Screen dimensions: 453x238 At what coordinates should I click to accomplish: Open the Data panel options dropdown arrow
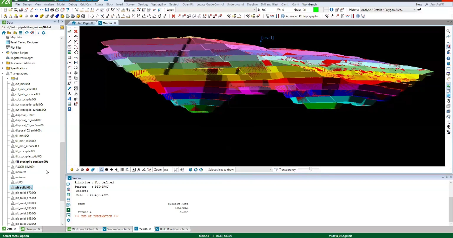click(55, 22)
